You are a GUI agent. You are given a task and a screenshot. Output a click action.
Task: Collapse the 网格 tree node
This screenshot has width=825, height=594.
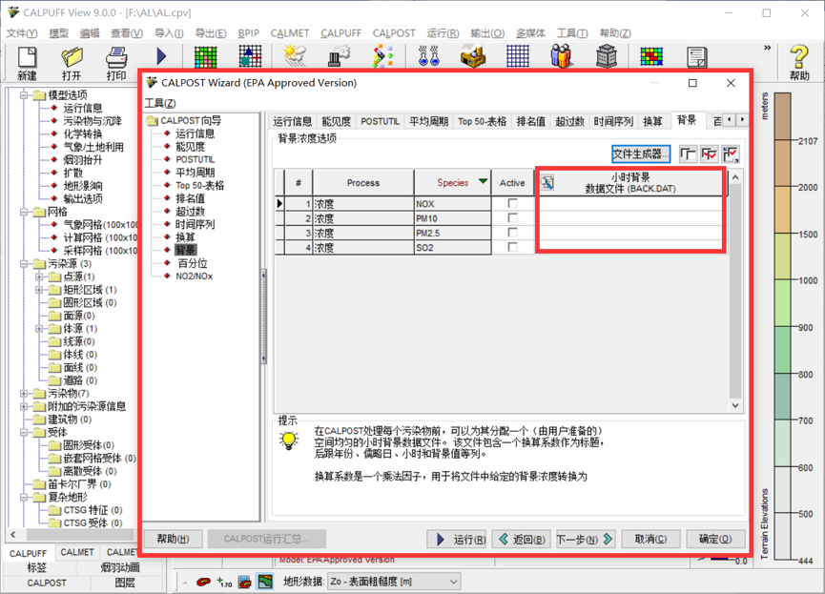(x=24, y=212)
